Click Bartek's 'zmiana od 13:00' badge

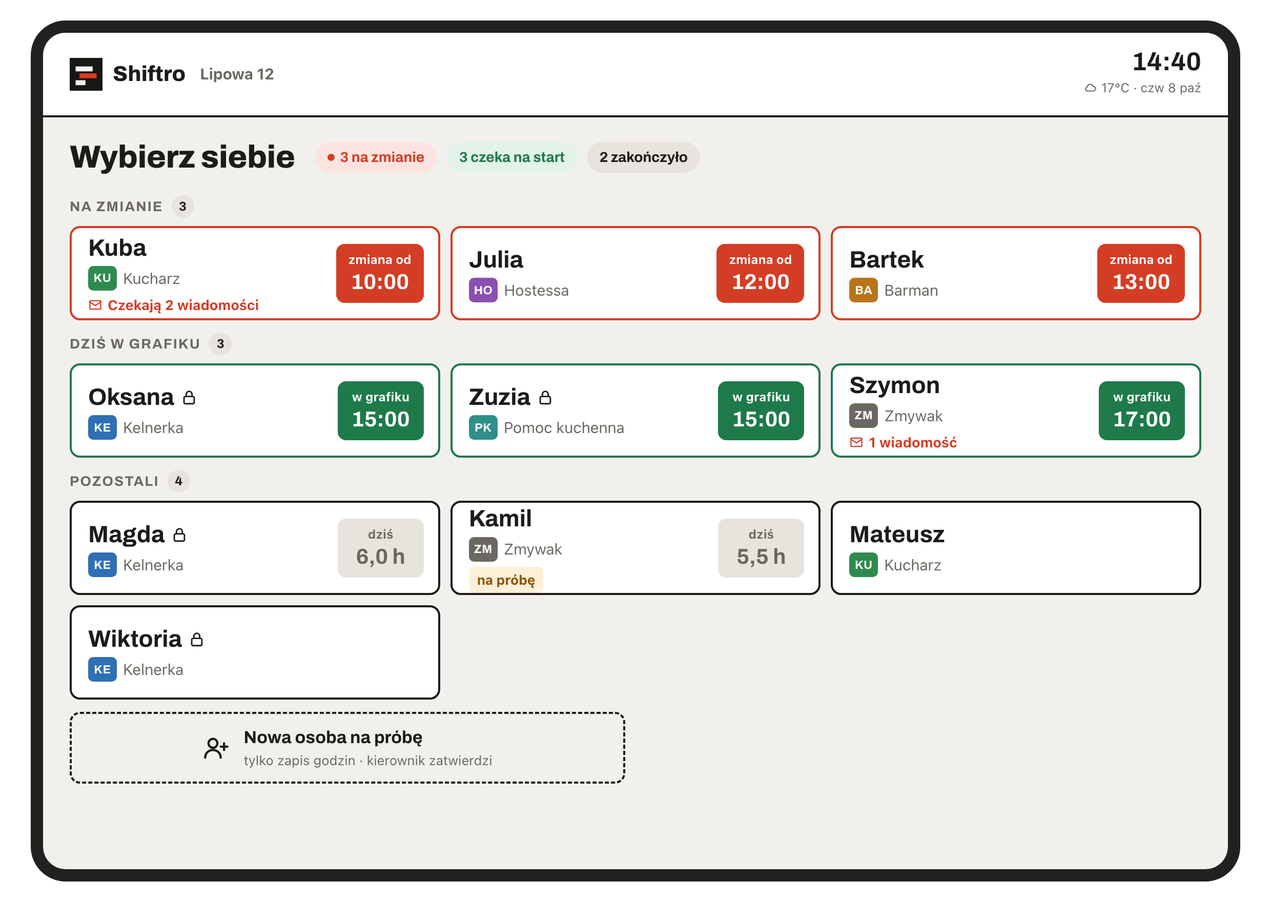1140,273
